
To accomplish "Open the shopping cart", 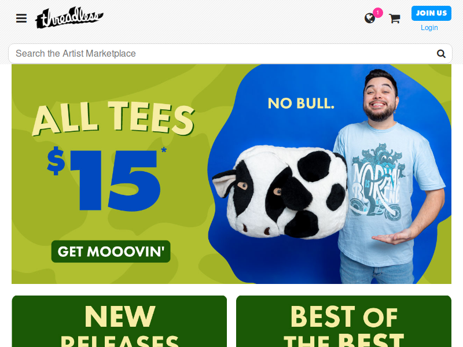I will 395,19.
